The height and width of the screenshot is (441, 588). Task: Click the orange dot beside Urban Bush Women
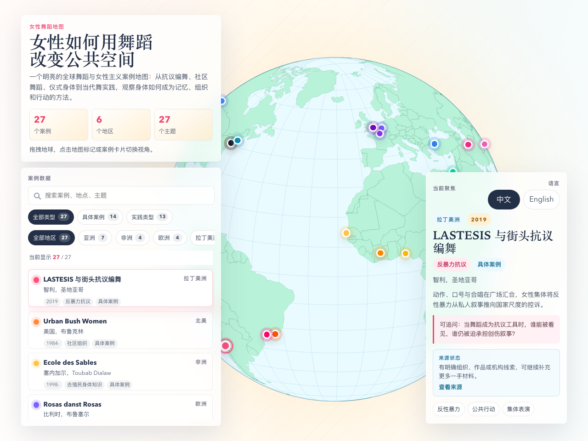[x=36, y=322]
